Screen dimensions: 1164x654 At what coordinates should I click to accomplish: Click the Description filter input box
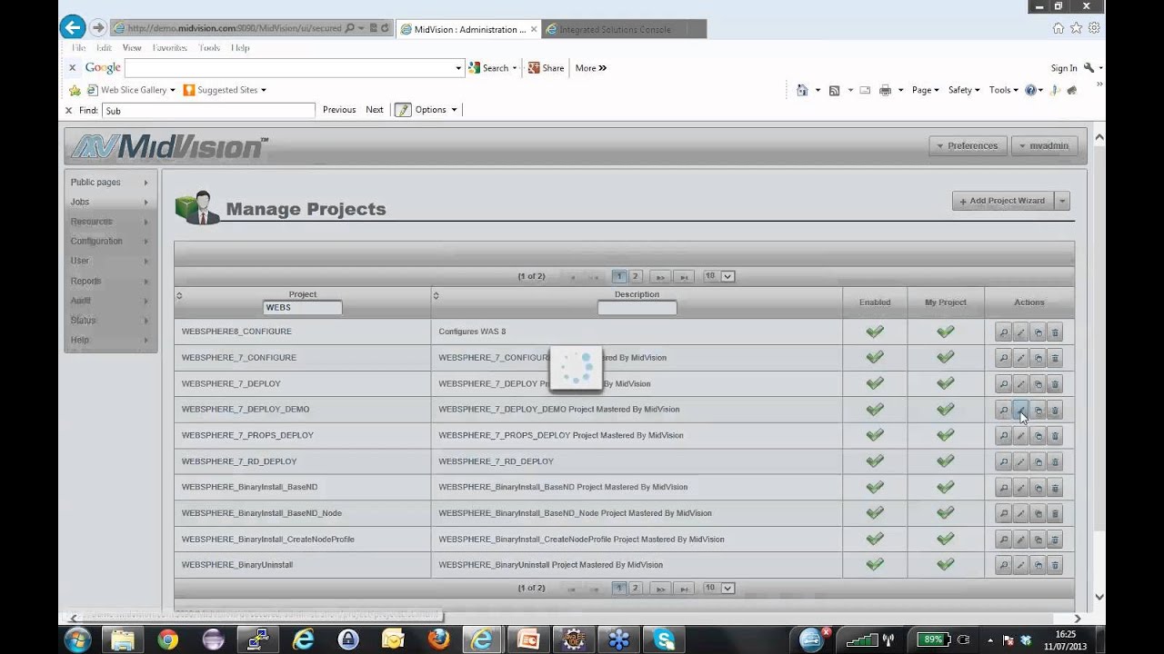point(637,308)
